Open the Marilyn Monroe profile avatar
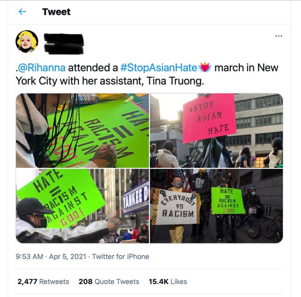 27,41
